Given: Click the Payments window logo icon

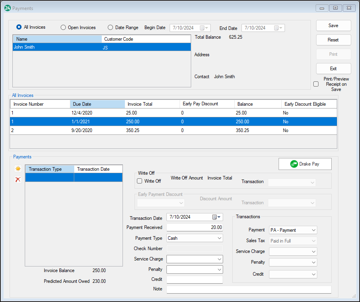Looking at the screenshot, I should [x=8, y=8].
